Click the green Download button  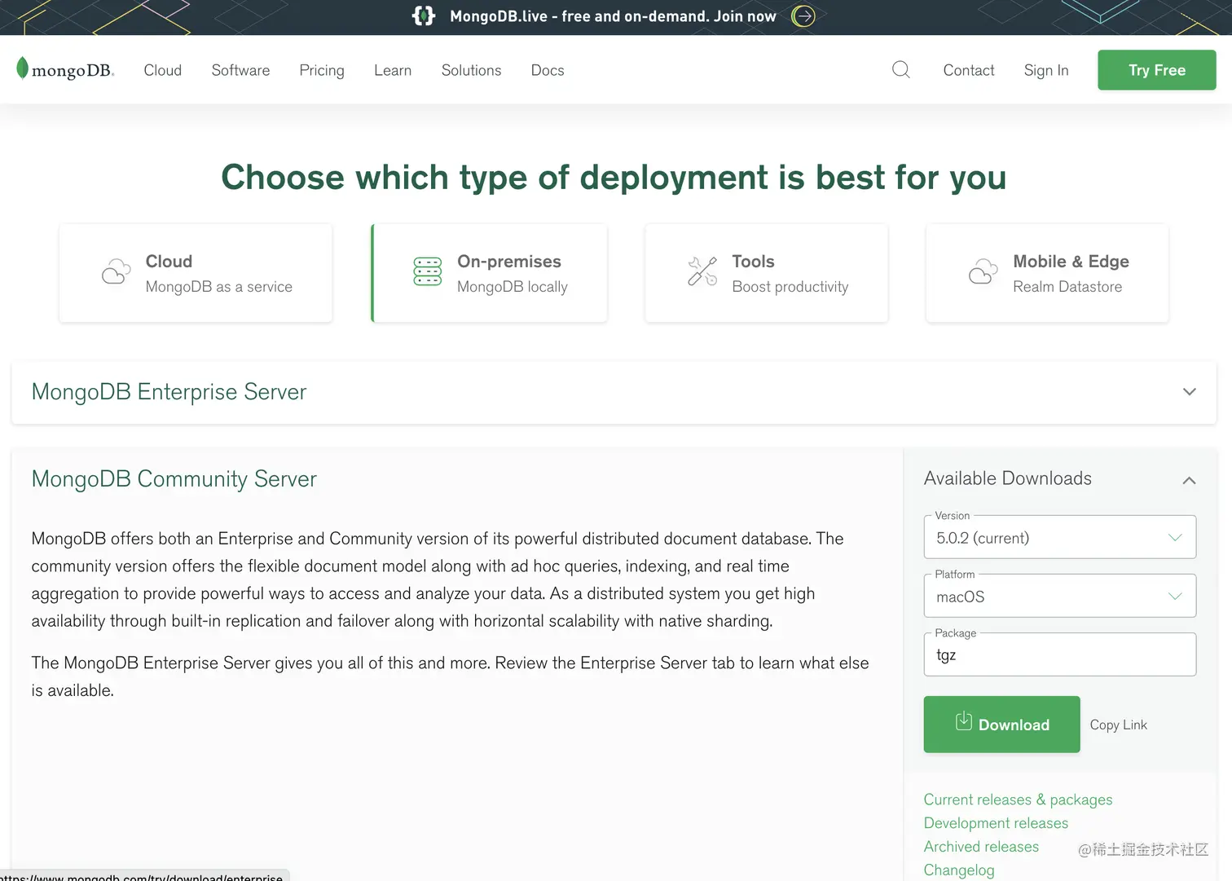1002,725
